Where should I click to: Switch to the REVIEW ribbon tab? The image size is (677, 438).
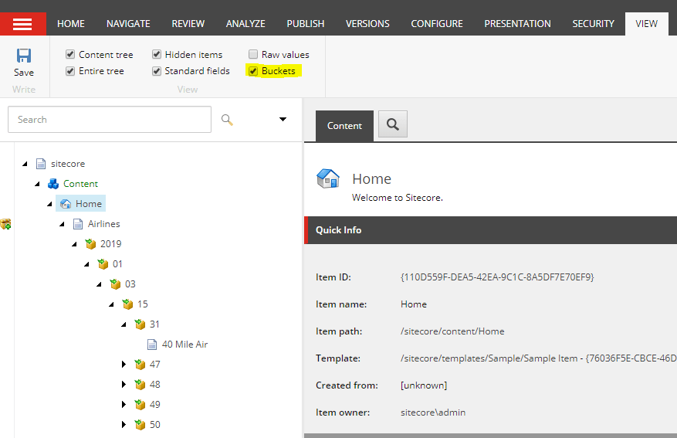click(188, 24)
